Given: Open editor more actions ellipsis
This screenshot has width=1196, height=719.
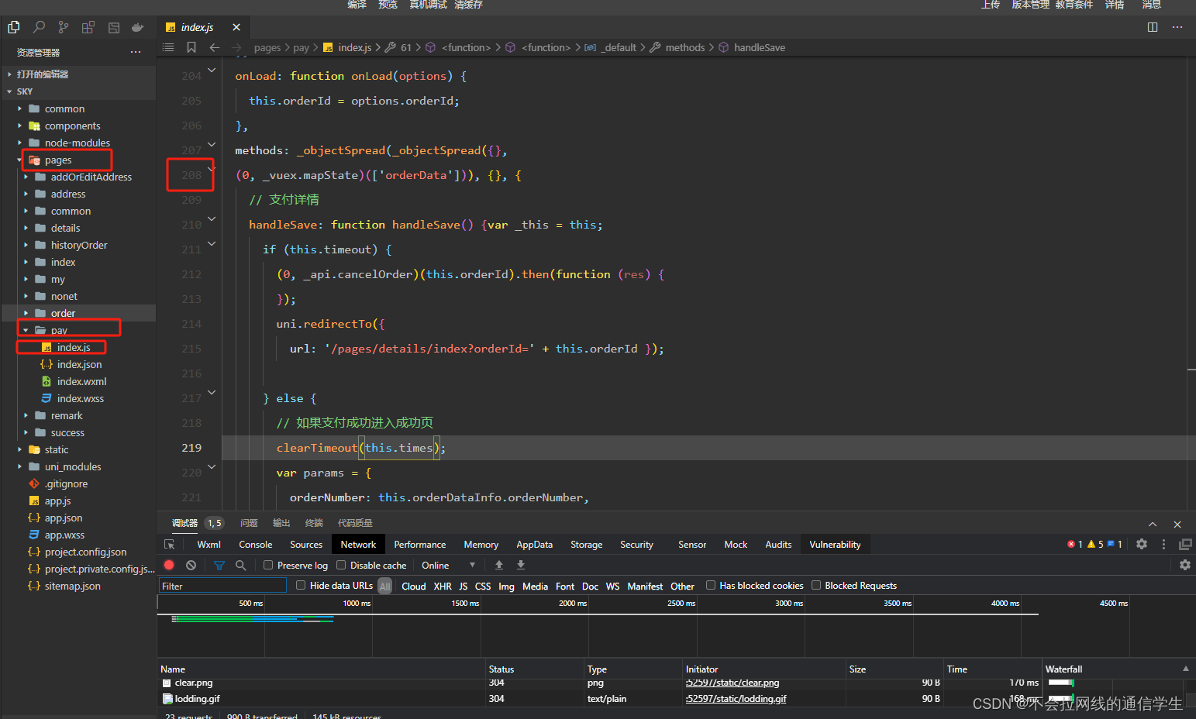Looking at the screenshot, I should [1177, 27].
